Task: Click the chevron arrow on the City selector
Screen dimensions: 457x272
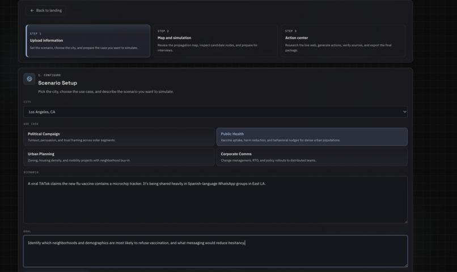Action: tap(404, 112)
